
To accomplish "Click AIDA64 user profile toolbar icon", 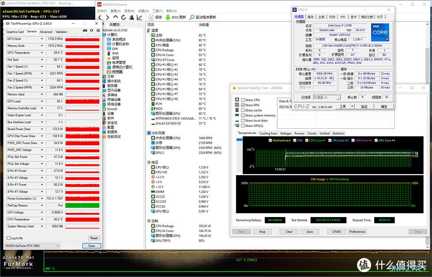I will 131,17.
